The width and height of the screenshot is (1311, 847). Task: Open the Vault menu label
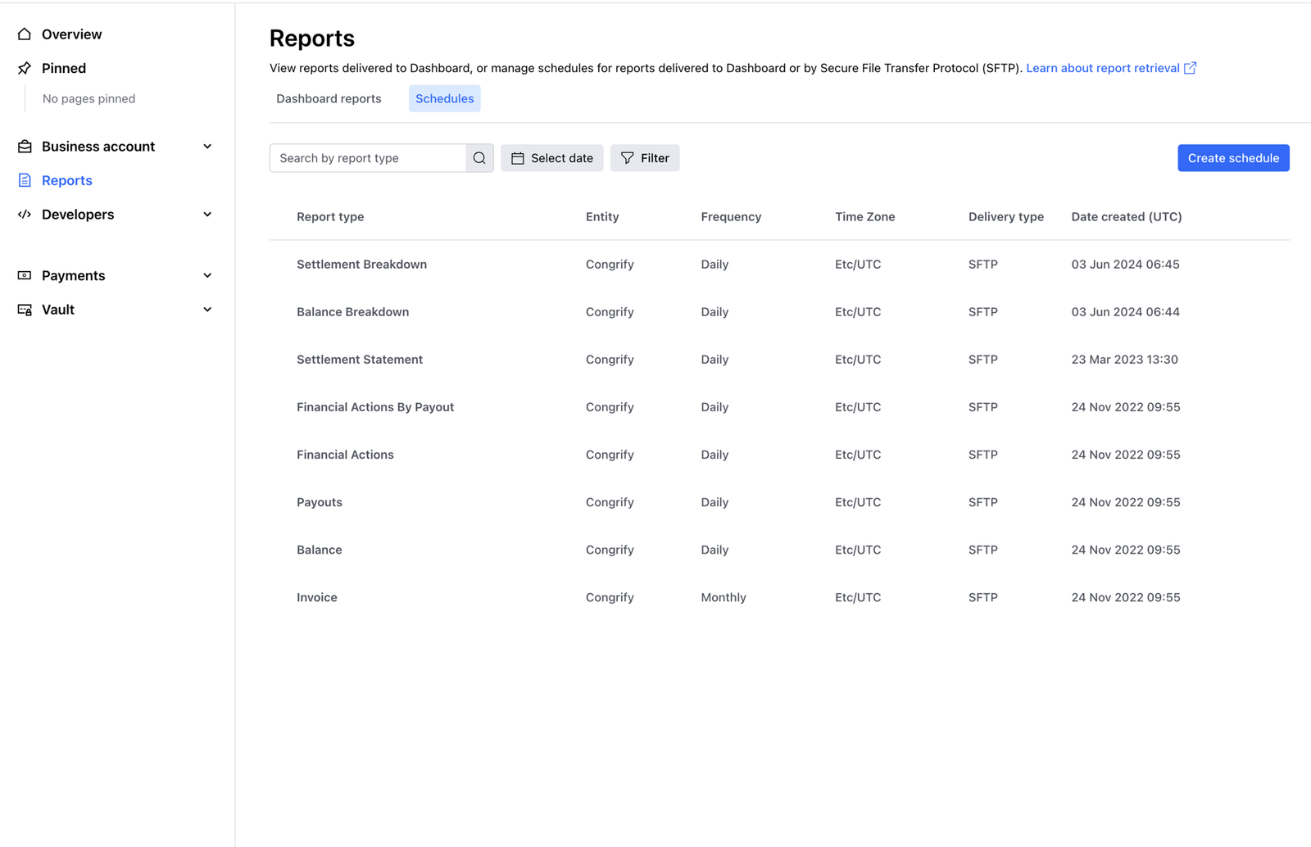click(58, 310)
